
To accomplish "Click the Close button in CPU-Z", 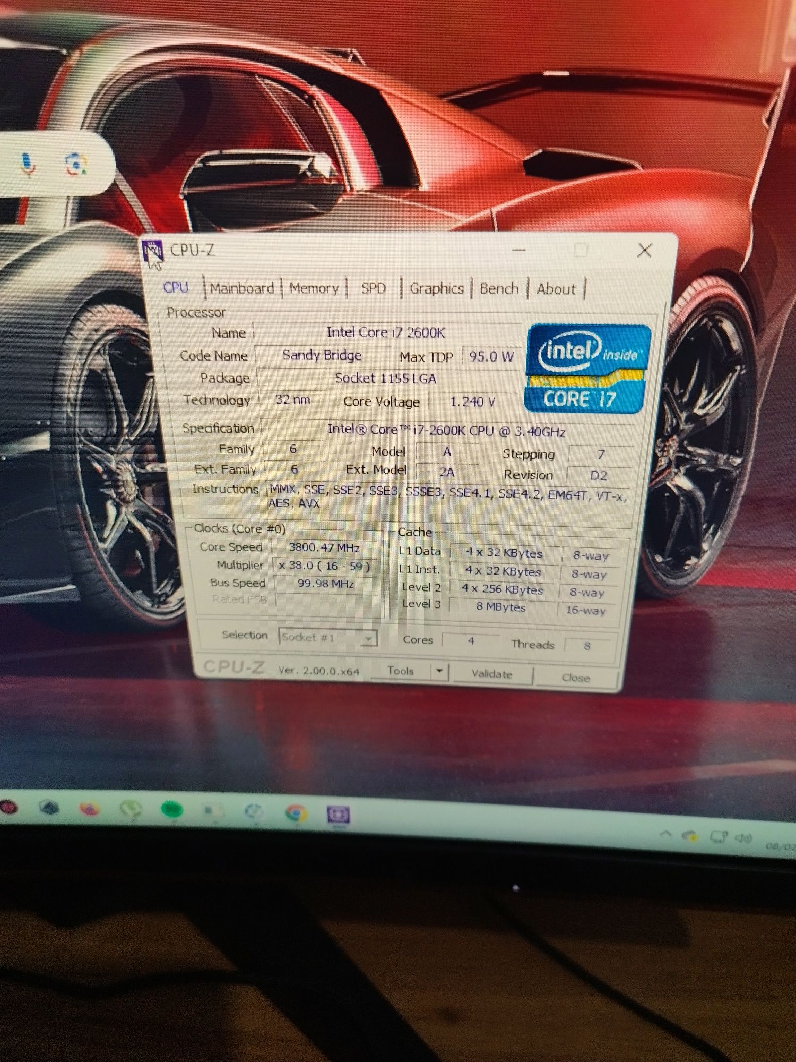I will [x=576, y=678].
